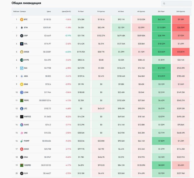Click PUMP 24h long cell $7.82M
The height and width of the screenshot is (178, 194).
click(161, 141)
